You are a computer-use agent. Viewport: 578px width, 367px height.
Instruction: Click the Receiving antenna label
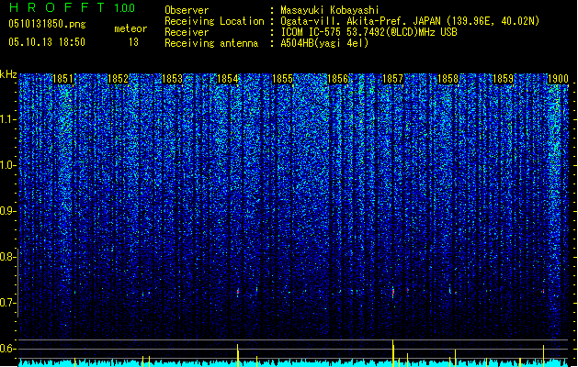tap(211, 43)
